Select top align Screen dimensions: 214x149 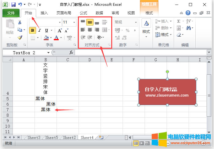83,22
